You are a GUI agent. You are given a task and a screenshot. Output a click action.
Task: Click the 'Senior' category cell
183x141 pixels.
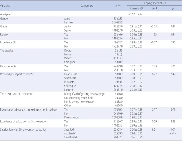click(x=68, y=30)
